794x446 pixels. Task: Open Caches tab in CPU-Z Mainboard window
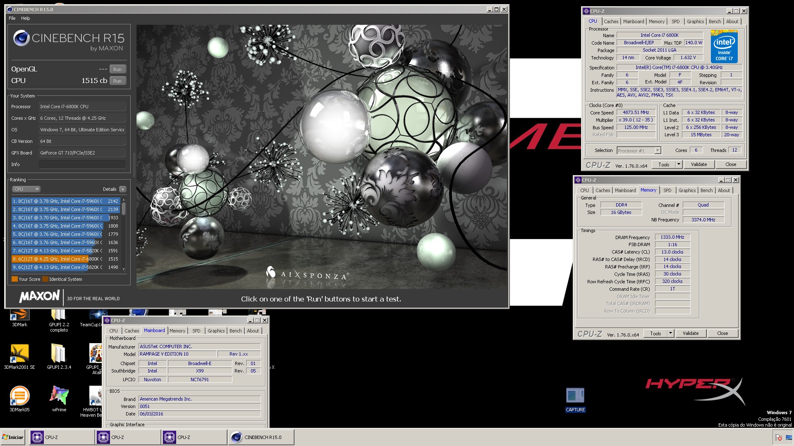point(132,331)
